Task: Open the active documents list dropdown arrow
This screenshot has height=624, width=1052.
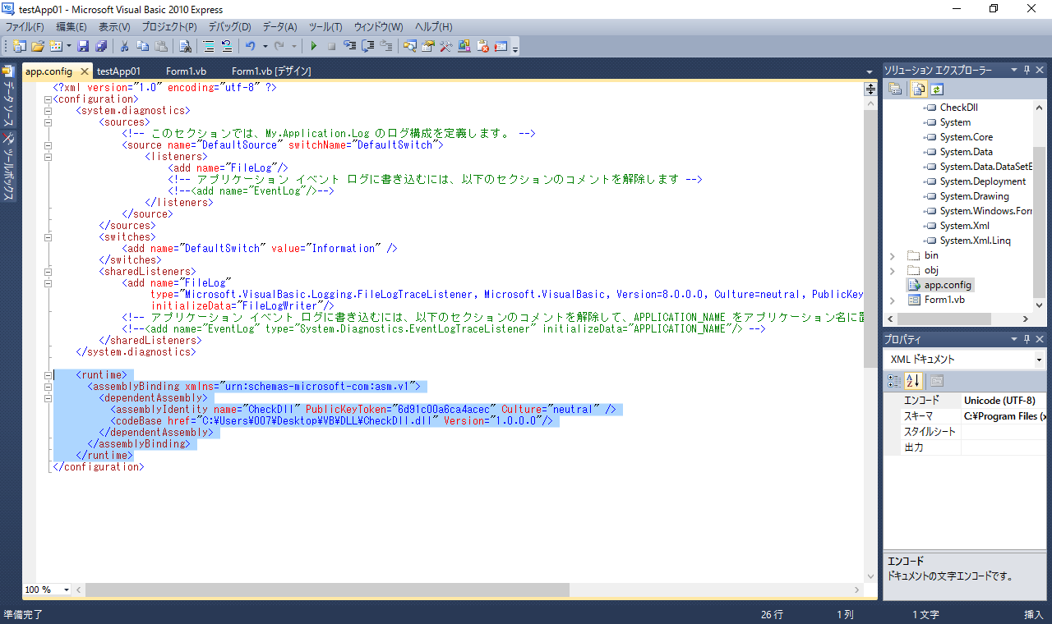Action: (x=870, y=72)
